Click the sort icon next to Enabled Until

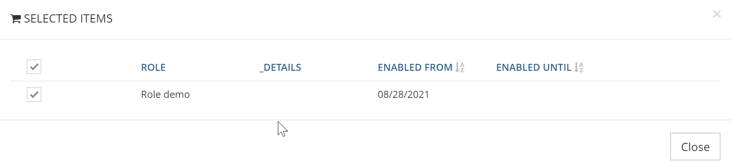click(x=579, y=68)
